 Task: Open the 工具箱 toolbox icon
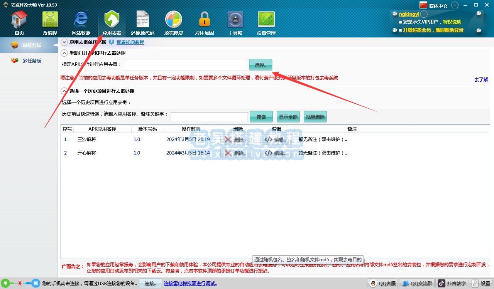(x=235, y=23)
